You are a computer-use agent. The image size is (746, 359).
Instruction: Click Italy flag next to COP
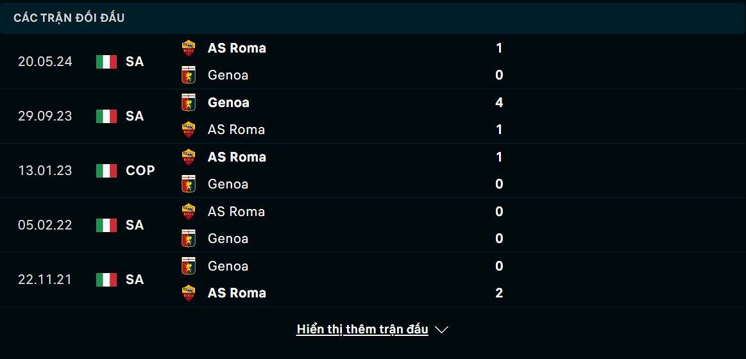tap(106, 171)
